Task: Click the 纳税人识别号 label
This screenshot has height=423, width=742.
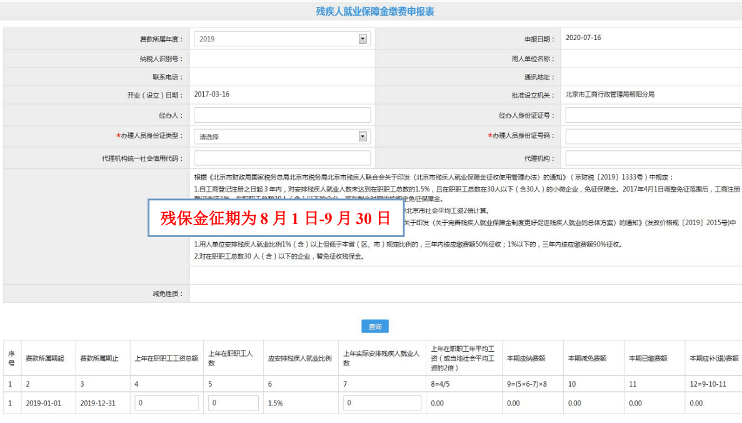Action: [161, 59]
